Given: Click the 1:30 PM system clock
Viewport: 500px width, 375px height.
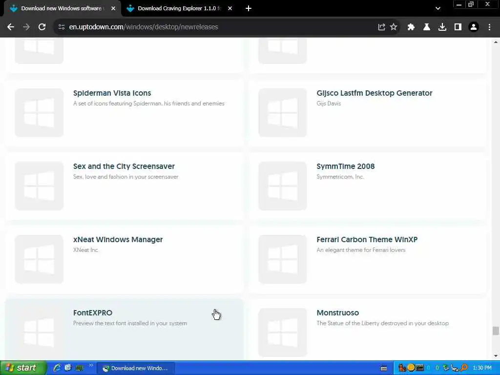Looking at the screenshot, I should click(x=482, y=368).
